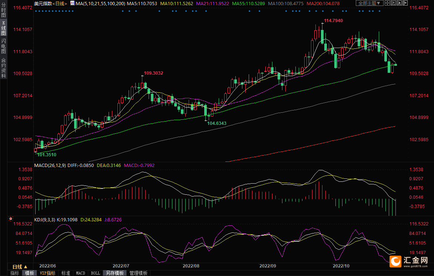Click the play-forward chart axis icon
Viewport: 434px width, 276px height.
pos(399,3)
